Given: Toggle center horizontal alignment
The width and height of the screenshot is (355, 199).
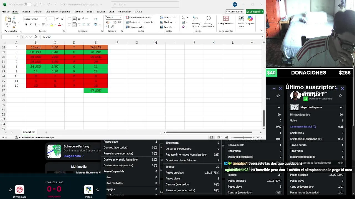Looking at the screenshot, I should (74, 25).
